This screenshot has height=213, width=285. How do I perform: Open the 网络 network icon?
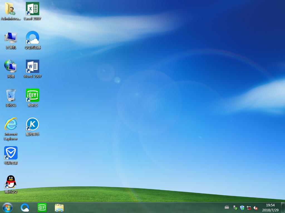11,66
